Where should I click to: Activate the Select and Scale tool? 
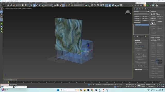click(40, 5)
